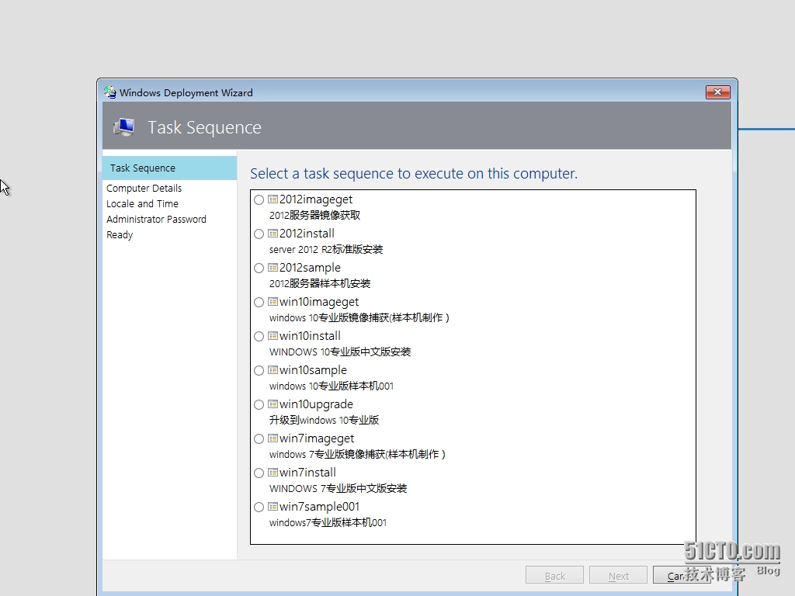Click the task sequence icon beside win7sample001
795x596 pixels.
tap(273, 506)
